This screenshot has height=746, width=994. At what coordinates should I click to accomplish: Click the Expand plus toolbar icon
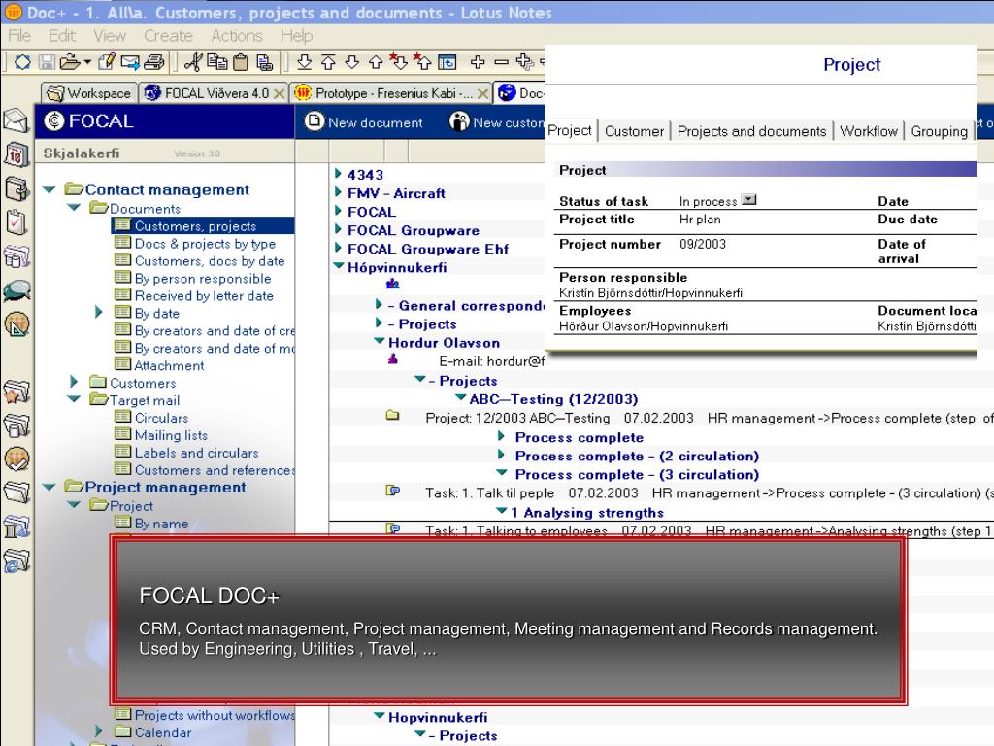click(x=478, y=61)
